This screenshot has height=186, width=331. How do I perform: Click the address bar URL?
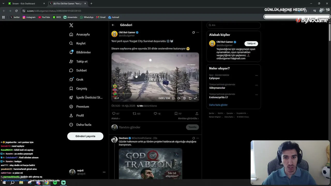54,11
